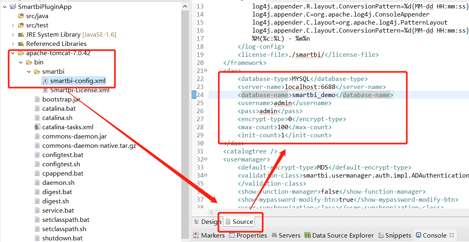The width and height of the screenshot is (469, 242).
Task: Select the src/test folder label
Action: click(37, 25)
